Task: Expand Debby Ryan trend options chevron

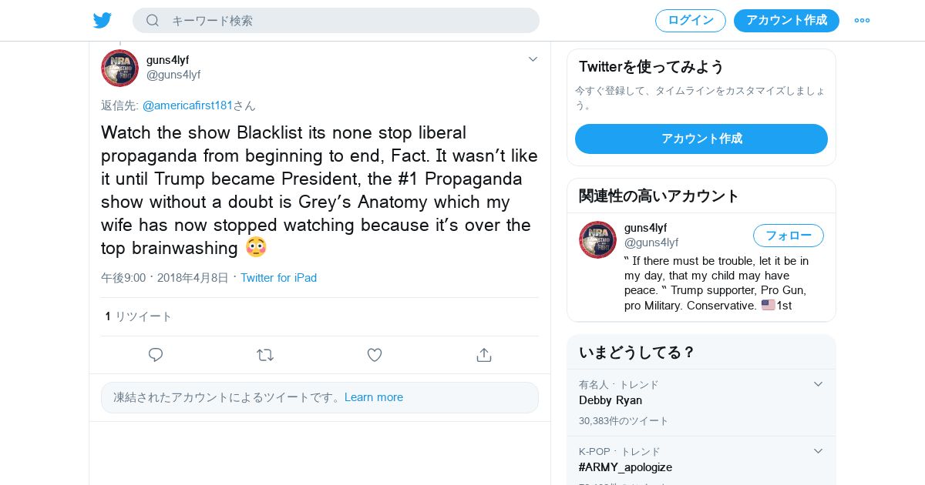Action: [818, 383]
